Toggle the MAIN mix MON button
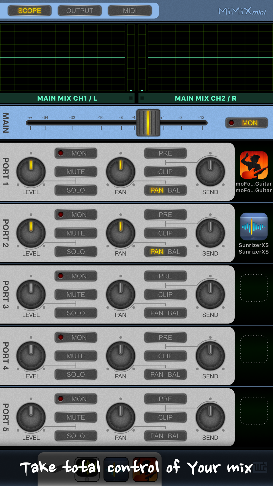273x486 pixels. [x=247, y=123]
